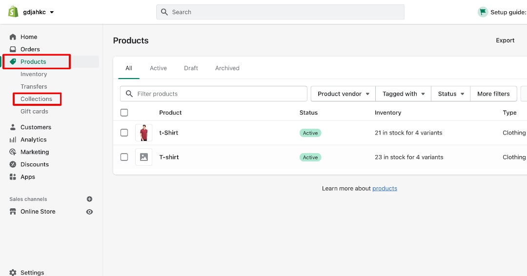The height and width of the screenshot is (276, 527).
Task: Click the Type column header
Action: [x=509, y=113]
